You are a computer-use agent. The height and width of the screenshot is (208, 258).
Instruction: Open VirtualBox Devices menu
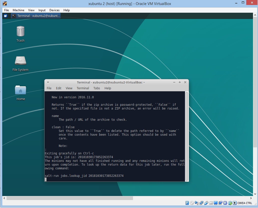[54, 10]
